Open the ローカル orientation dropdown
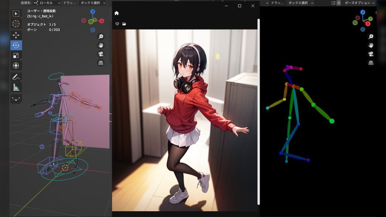 (x=47, y=3)
